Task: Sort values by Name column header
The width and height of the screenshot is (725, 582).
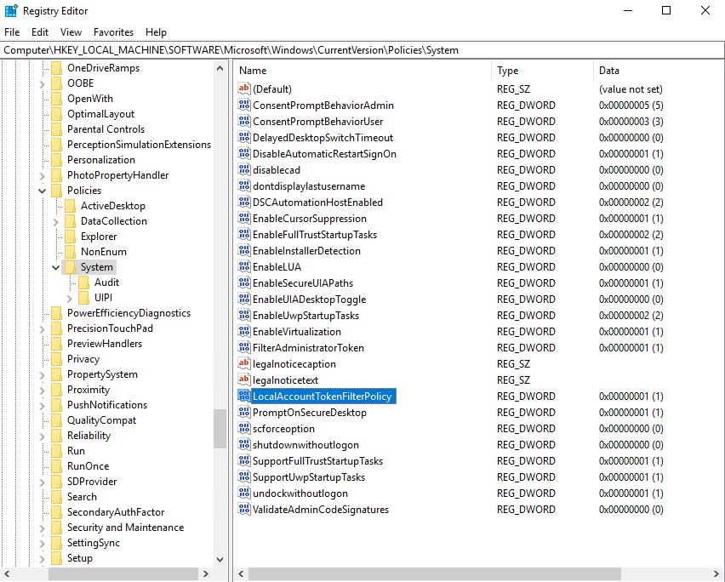Action: [362, 71]
